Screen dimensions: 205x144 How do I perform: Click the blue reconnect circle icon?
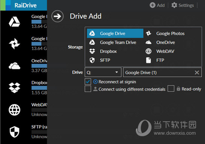[95, 82]
